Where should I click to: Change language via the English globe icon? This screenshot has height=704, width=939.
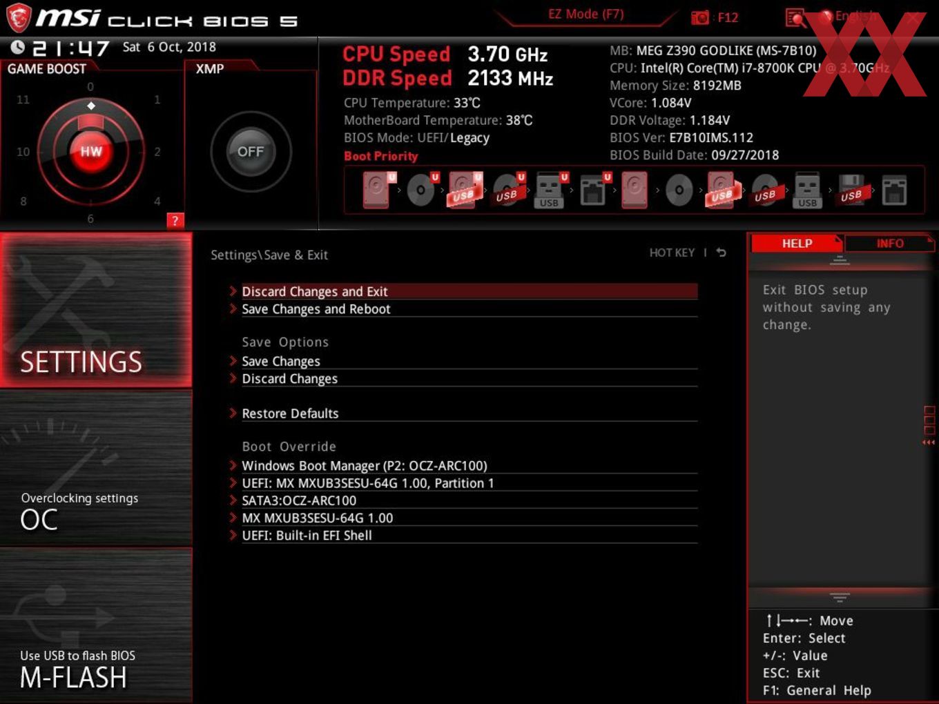pyautogui.click(x=826, y=16)
